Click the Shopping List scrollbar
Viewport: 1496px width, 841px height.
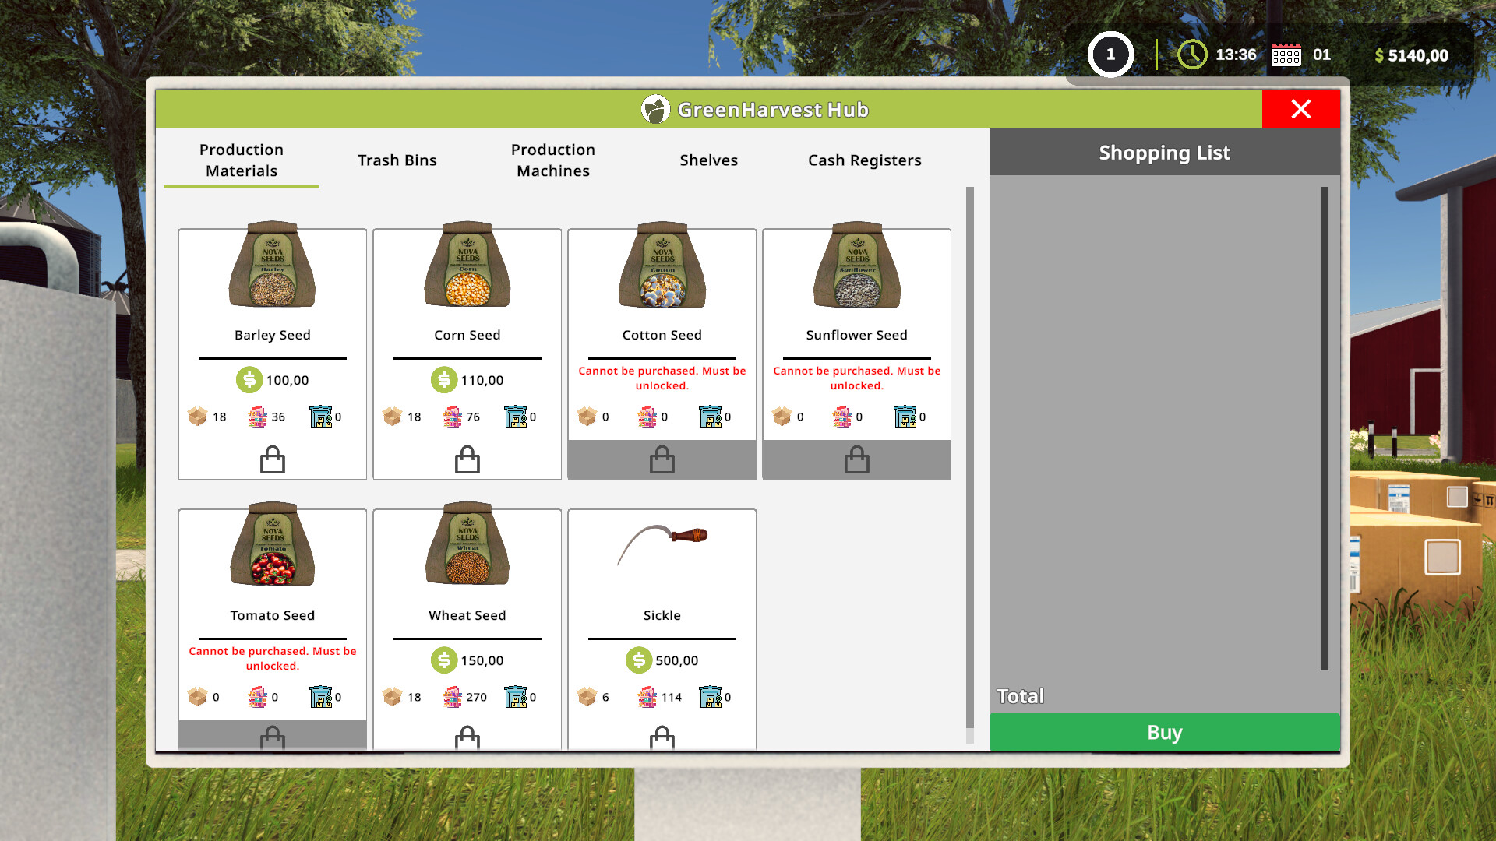[1324, 428]
